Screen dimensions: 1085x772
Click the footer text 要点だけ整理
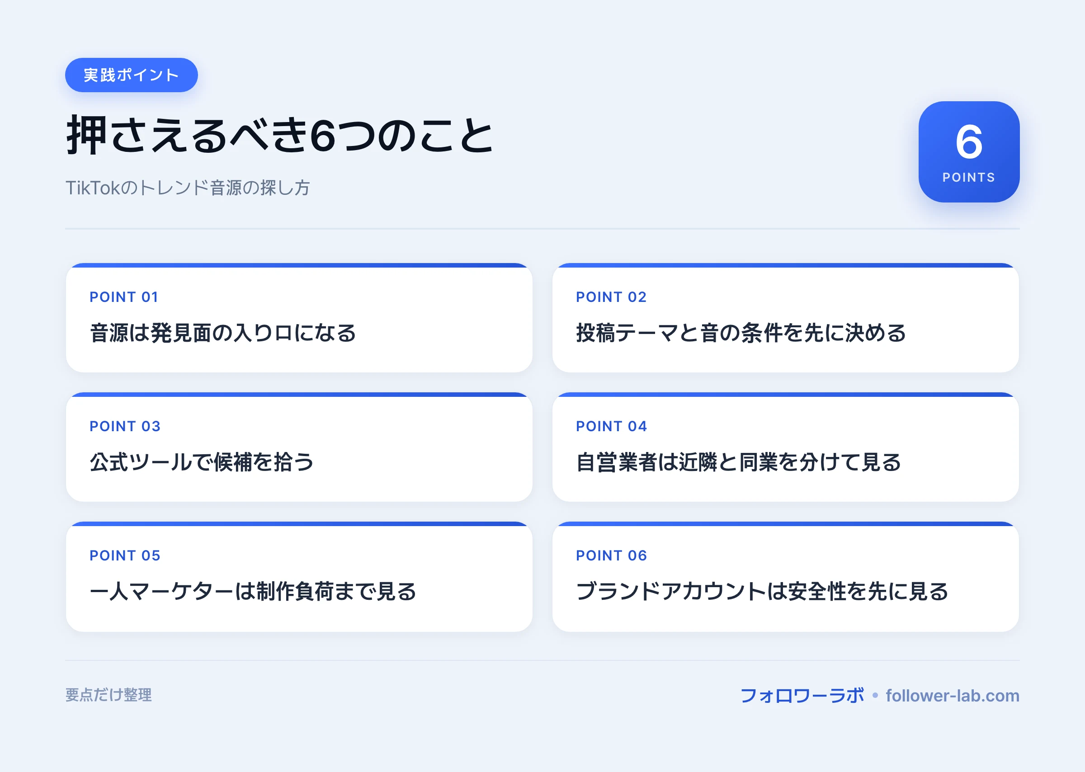(x=108, y=695)
